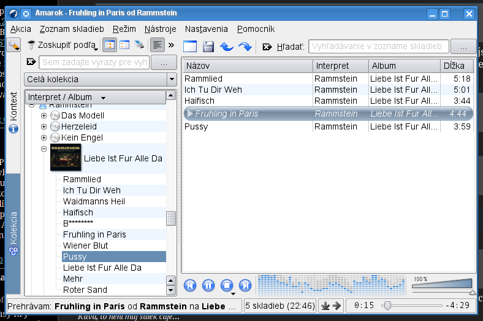This screenshot has width=483, height=321.
Task: Open the Nastavenia menu
Action: [206, 29]
